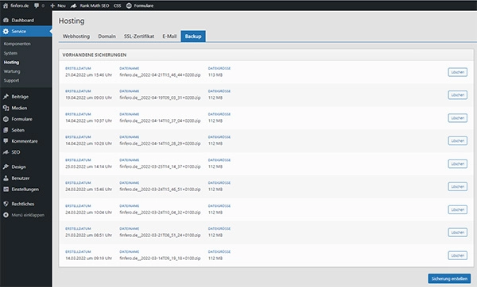Open the Rechtliches shield icon
The width and height of the screenshot is (477, 287).
tap(6, 204)
